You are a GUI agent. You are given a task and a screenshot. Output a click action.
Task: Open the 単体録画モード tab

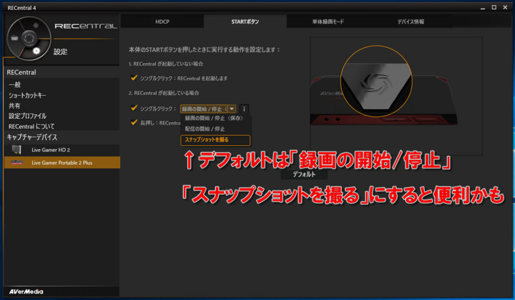328,22
